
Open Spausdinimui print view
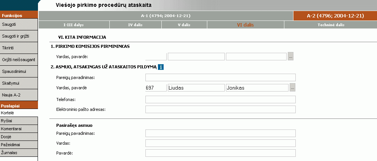click(19, 71)
